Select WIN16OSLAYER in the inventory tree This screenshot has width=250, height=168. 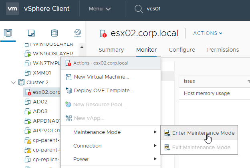53,54
